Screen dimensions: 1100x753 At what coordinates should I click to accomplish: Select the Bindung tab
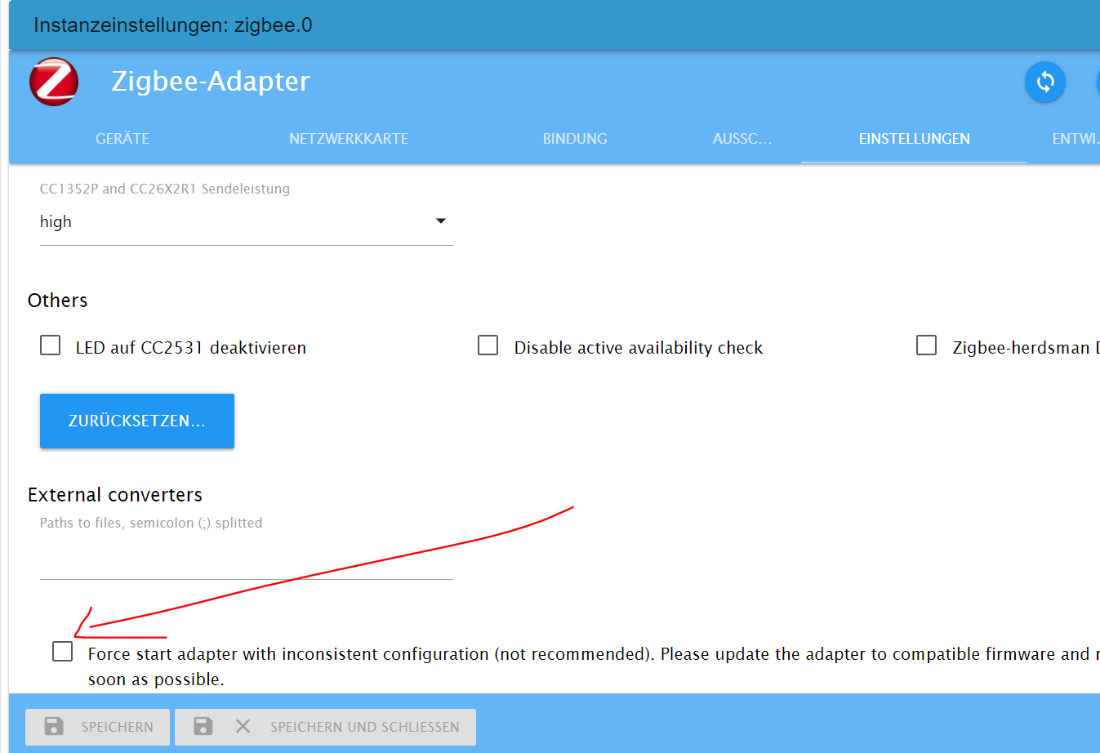click(575, 139)
